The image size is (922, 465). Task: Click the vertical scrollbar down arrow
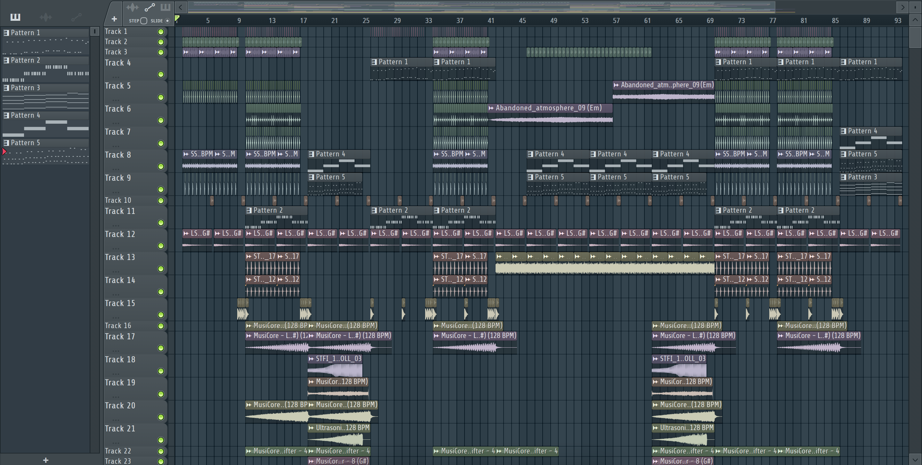tap(915, 459)
